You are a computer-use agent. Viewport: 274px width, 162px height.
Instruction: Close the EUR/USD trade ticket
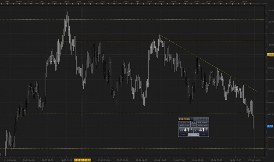[207, 119]
